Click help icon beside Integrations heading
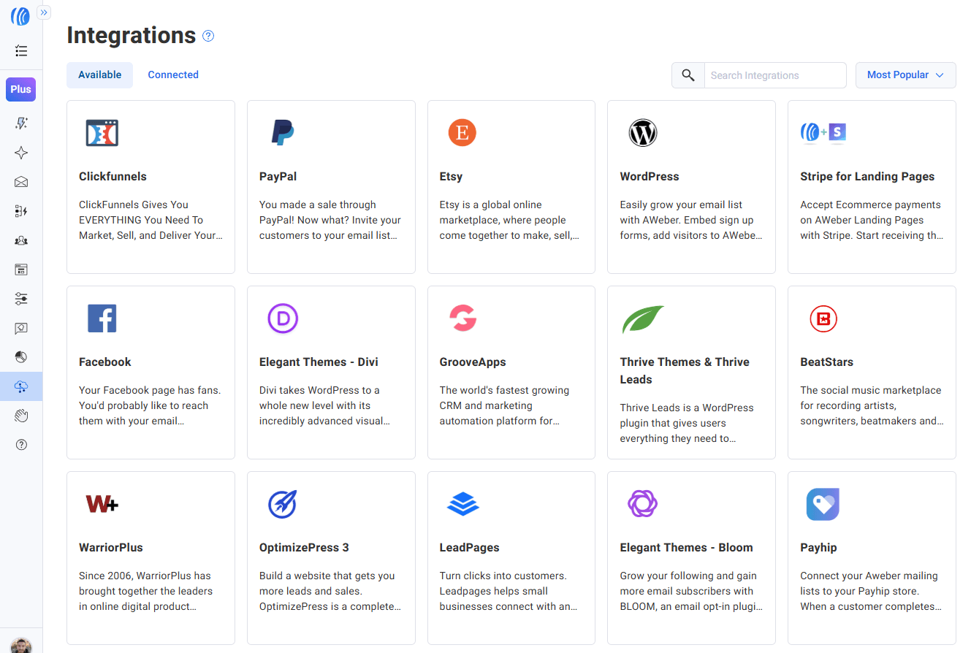Viewport: 971px width, 653px height. pos(208,36)
